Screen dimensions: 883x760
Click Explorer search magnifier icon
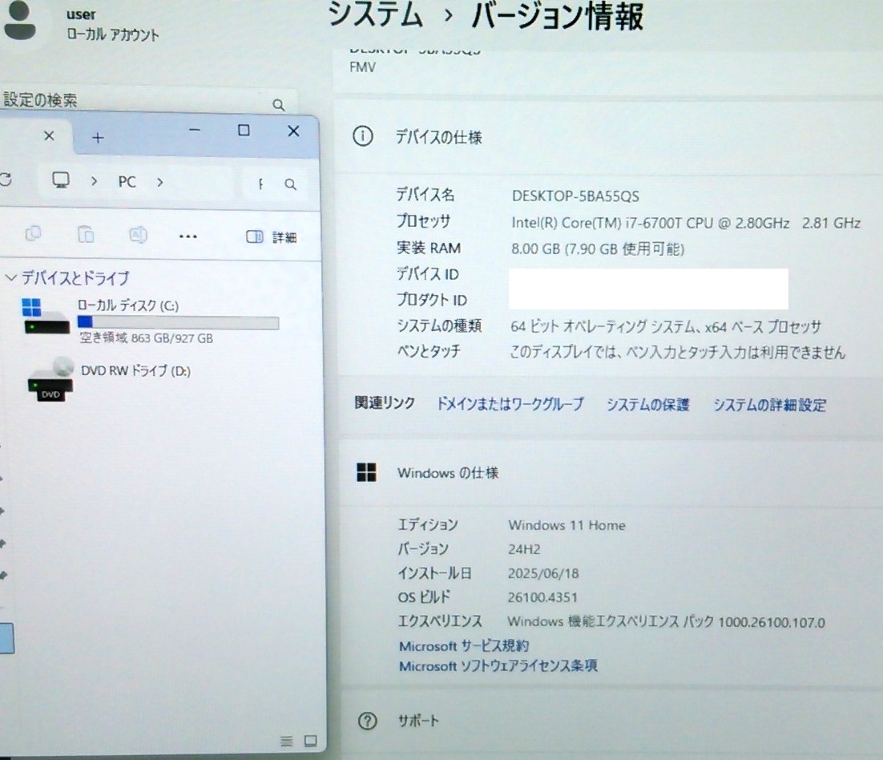click(290, 184)
